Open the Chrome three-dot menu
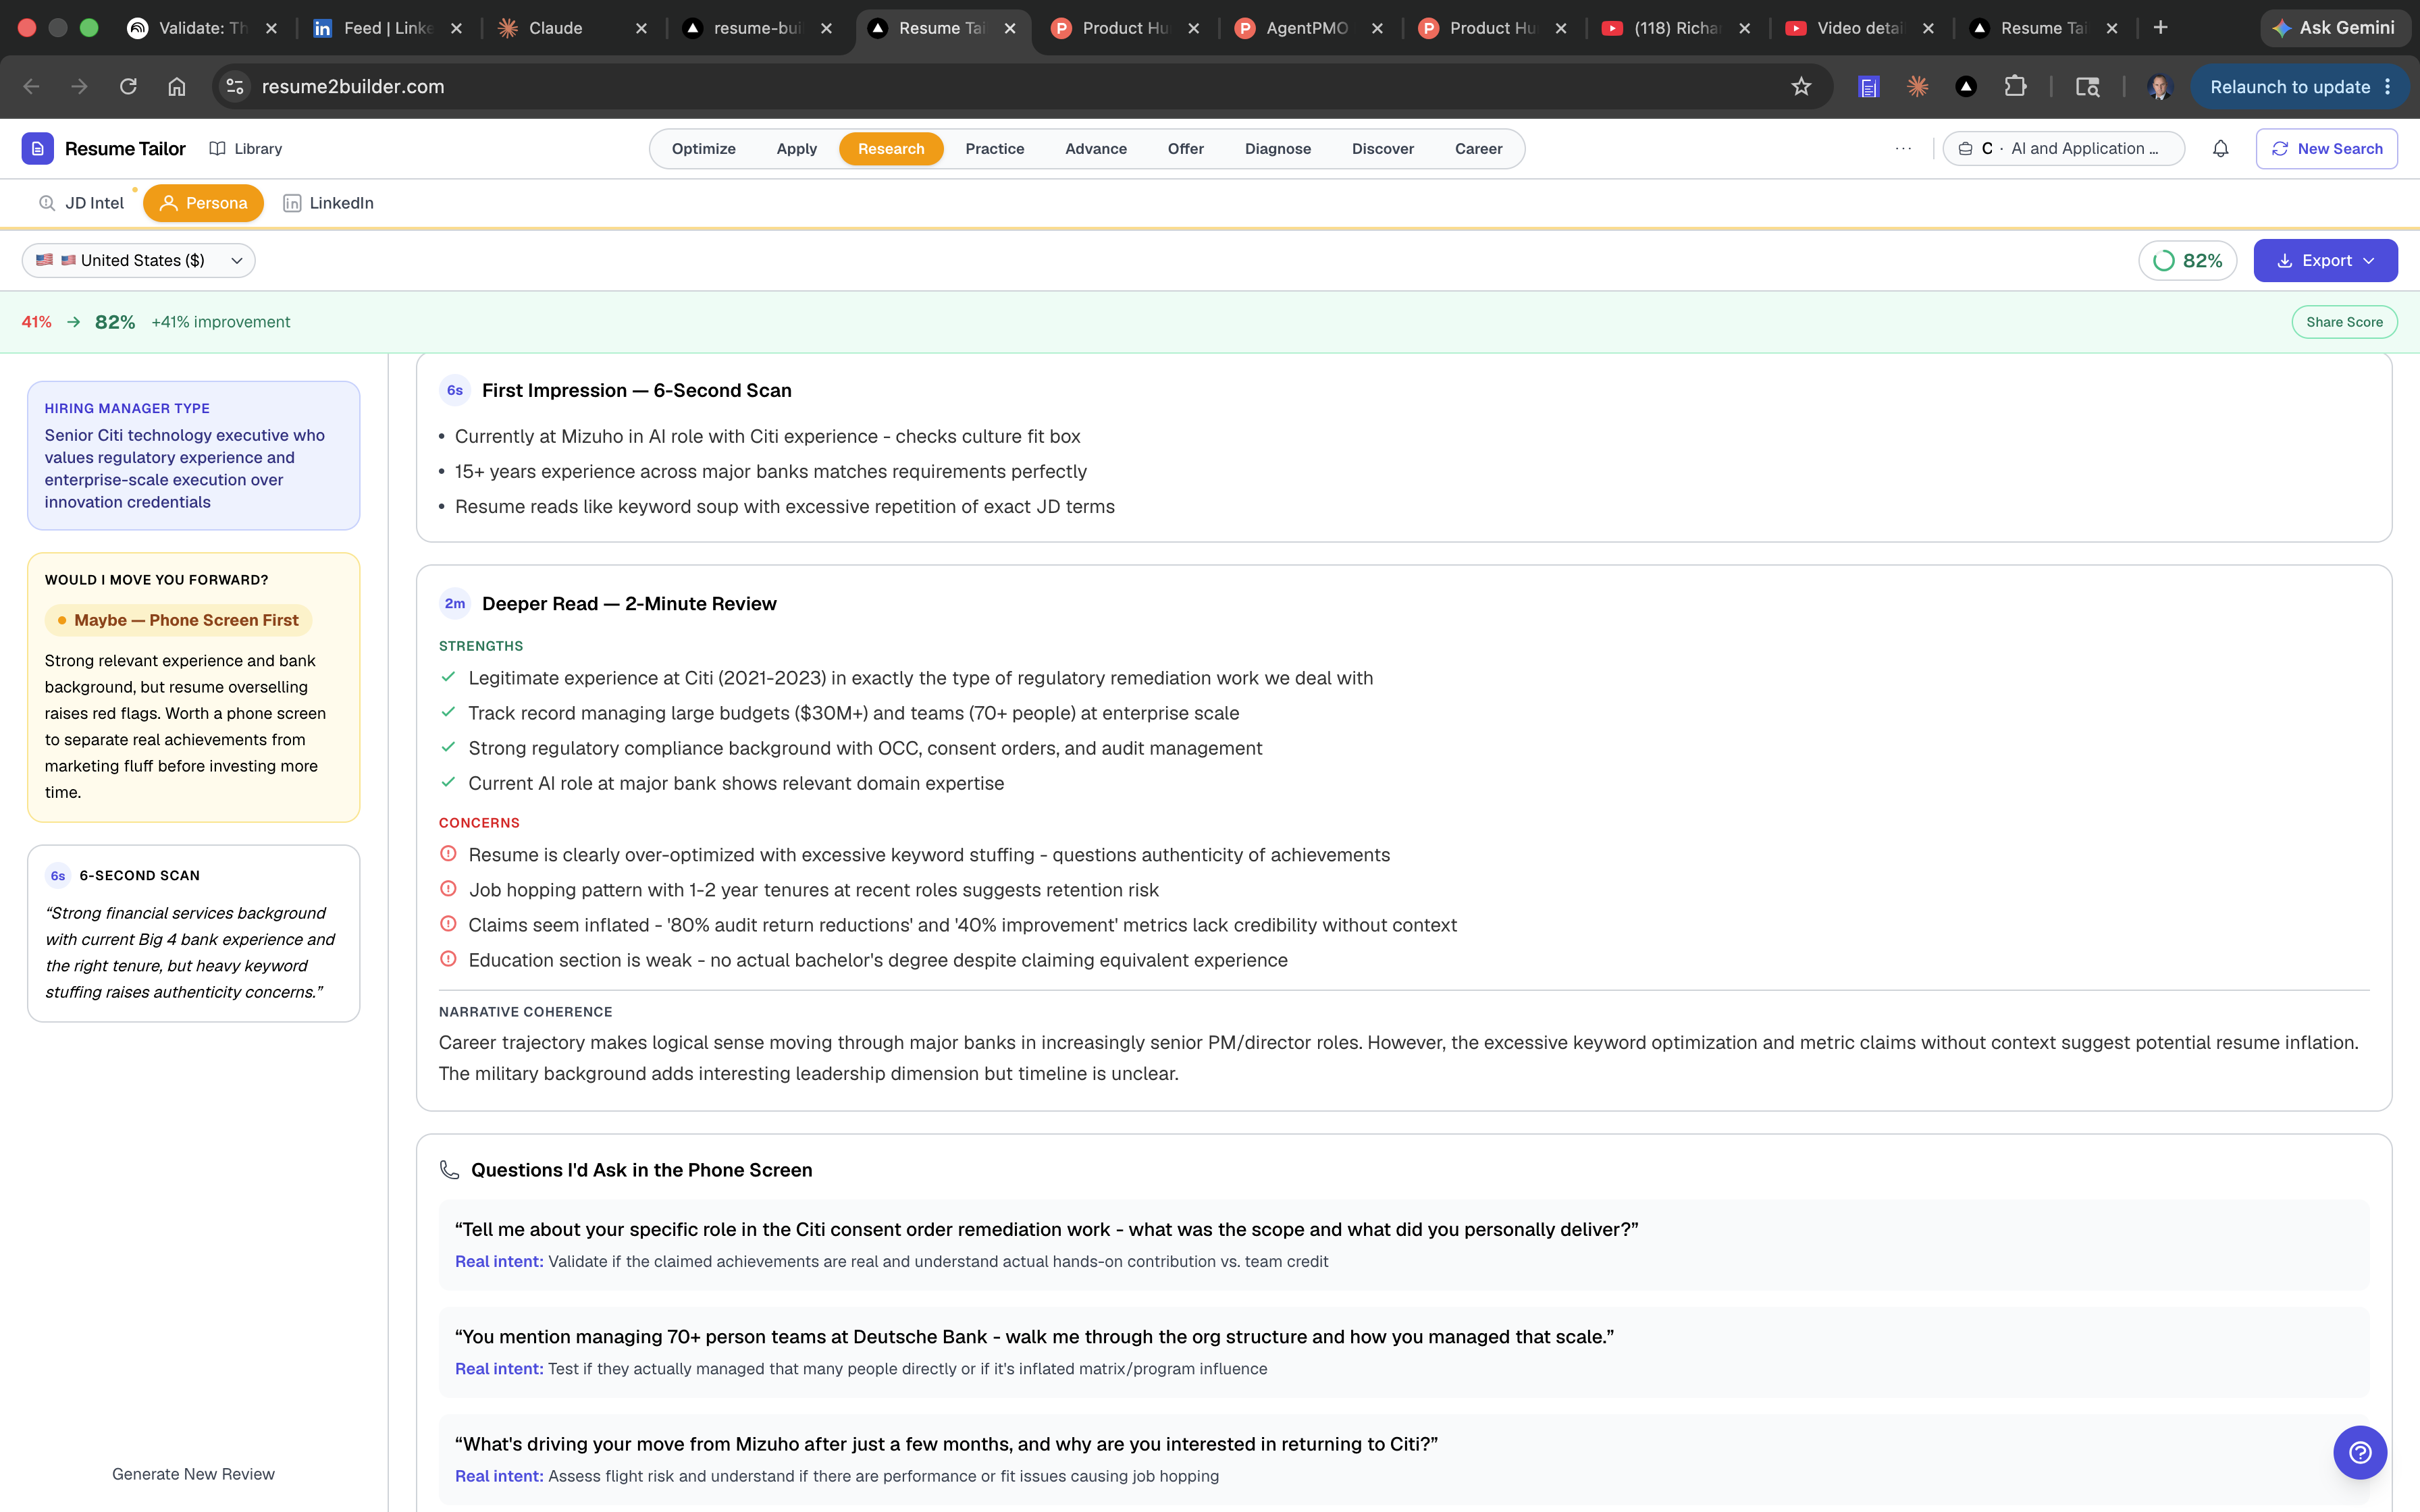This screenshot has height=1512, width=2420. pyautogui.click(x=2387, y=87)
